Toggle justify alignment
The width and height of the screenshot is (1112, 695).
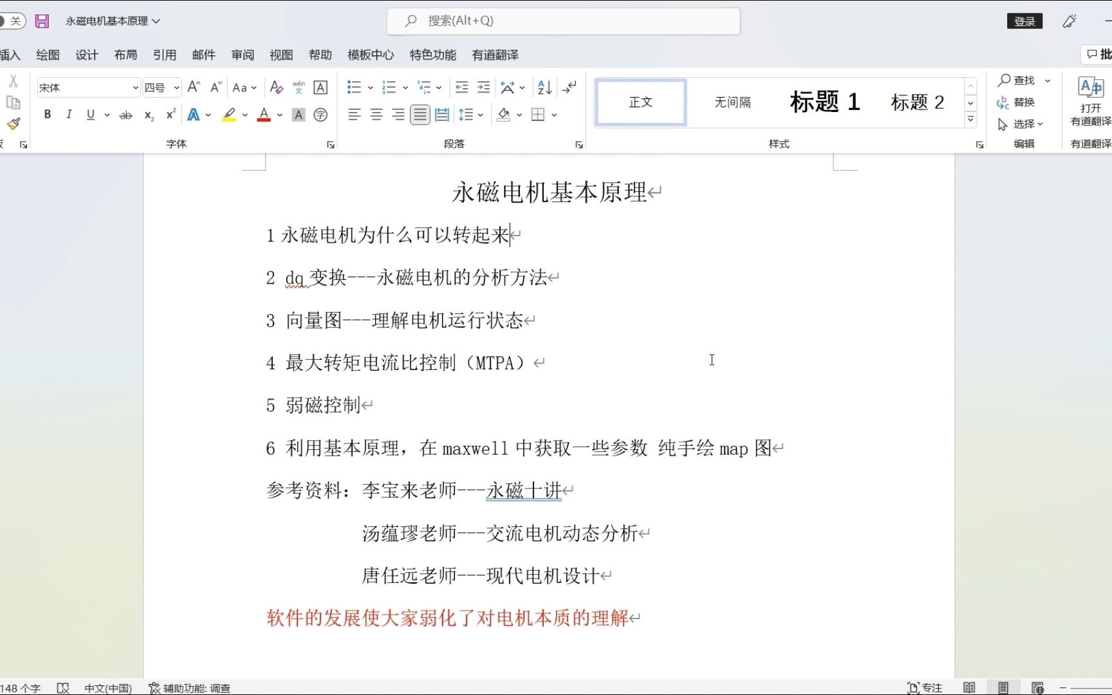420,115
